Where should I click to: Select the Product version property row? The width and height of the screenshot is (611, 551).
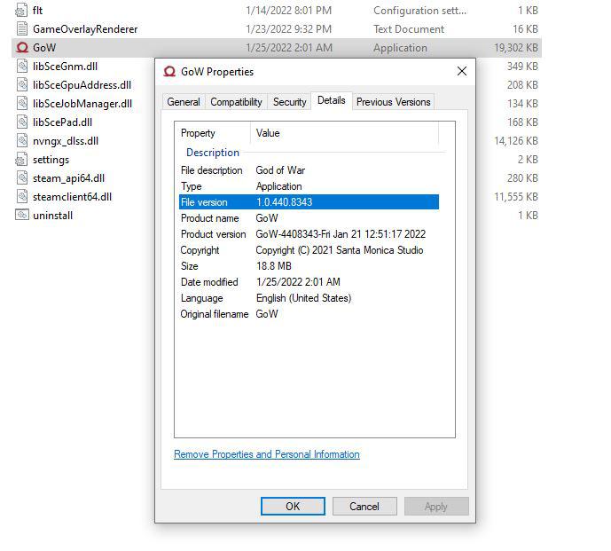[x=306, y=234]
